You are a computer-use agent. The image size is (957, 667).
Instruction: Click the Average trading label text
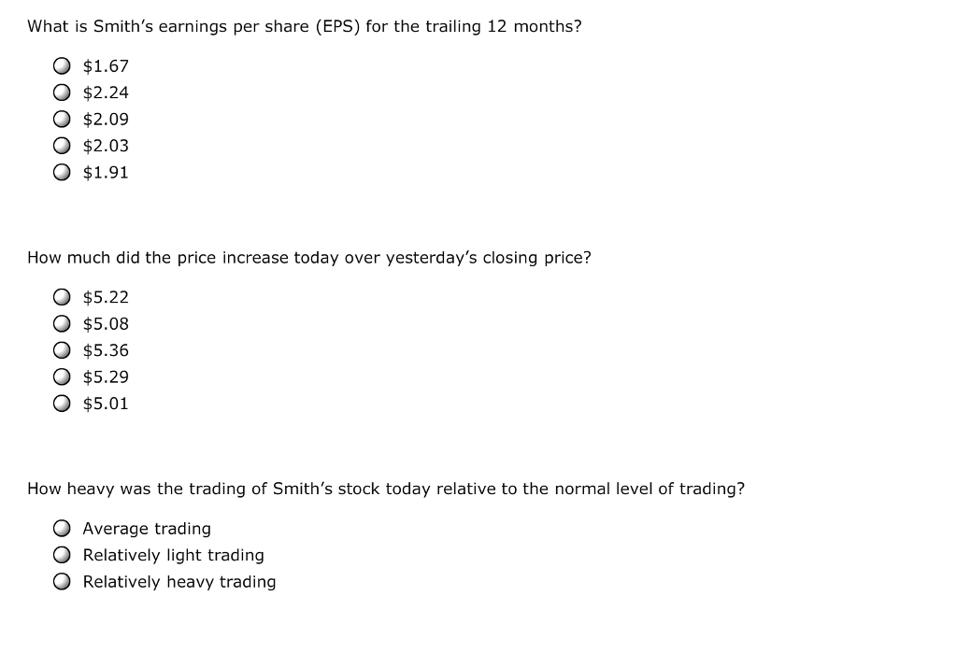point(146,528)
